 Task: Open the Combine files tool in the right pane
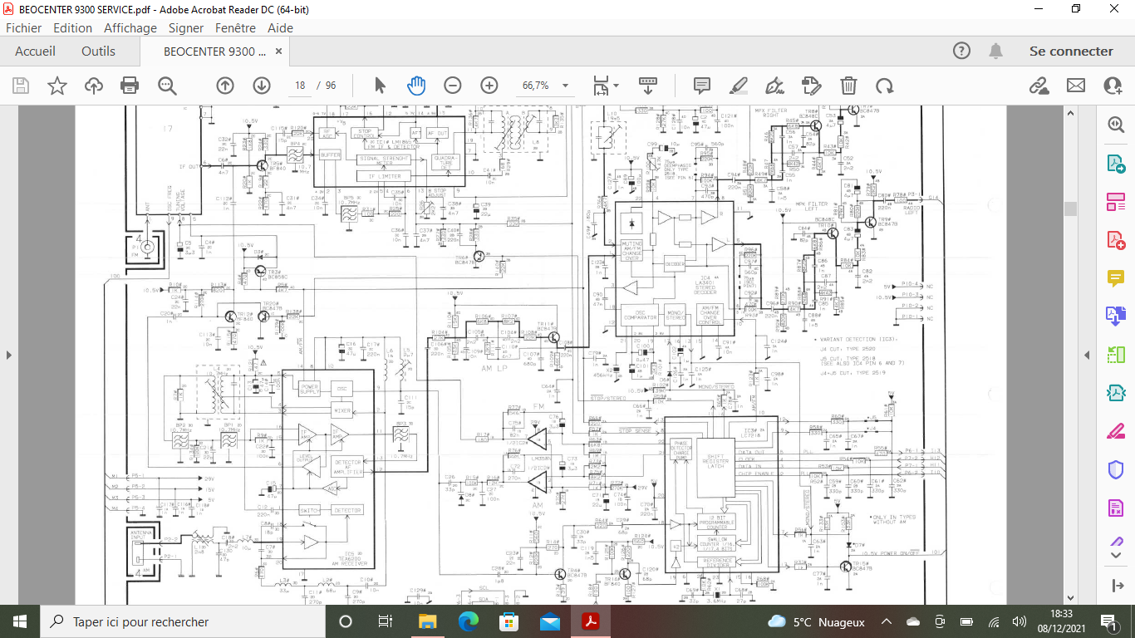pos(1115,316)
